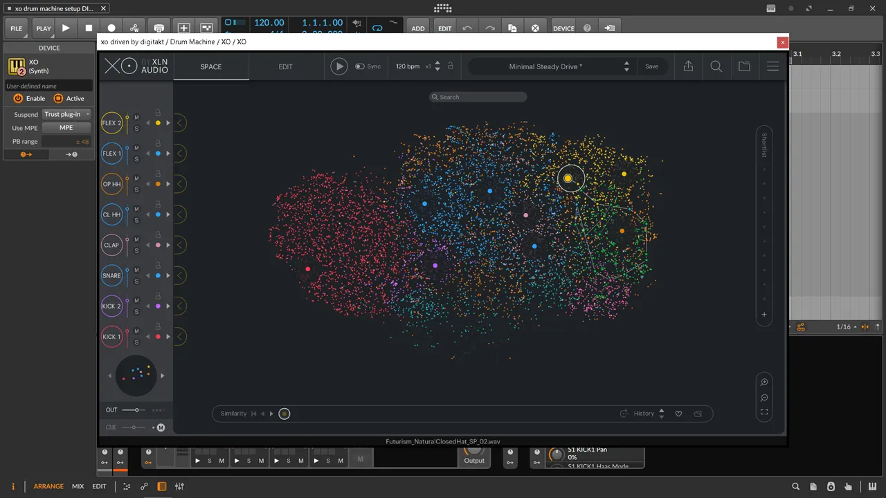Viewport: 886px width, 498px height.
Task: Click overdub icon in Bitwig toolbar
Action: (x=159, y=28)
